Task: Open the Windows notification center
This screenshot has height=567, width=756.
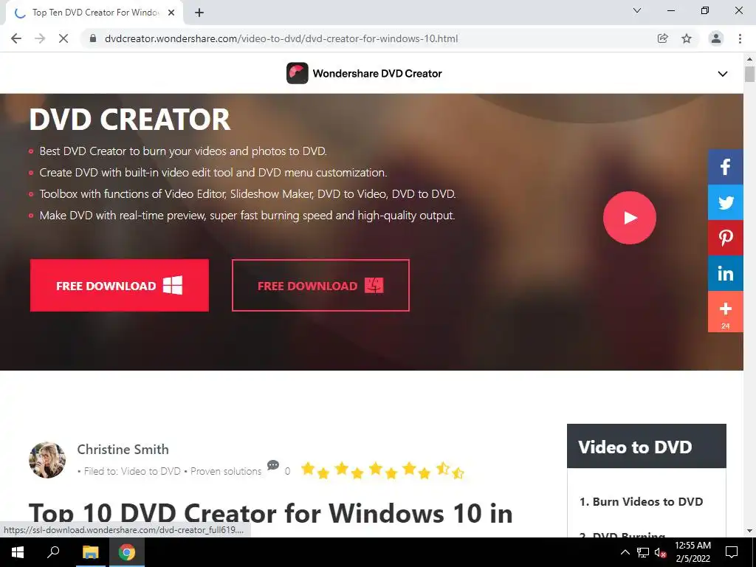Action: [732, 552]
